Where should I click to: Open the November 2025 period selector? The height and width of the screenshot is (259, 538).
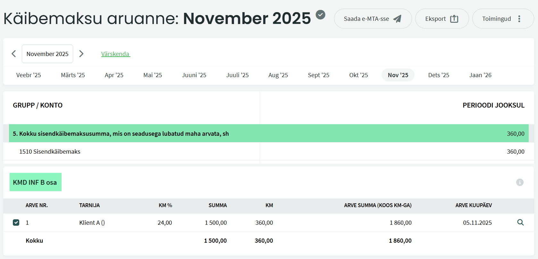click(x=47, y=54)
